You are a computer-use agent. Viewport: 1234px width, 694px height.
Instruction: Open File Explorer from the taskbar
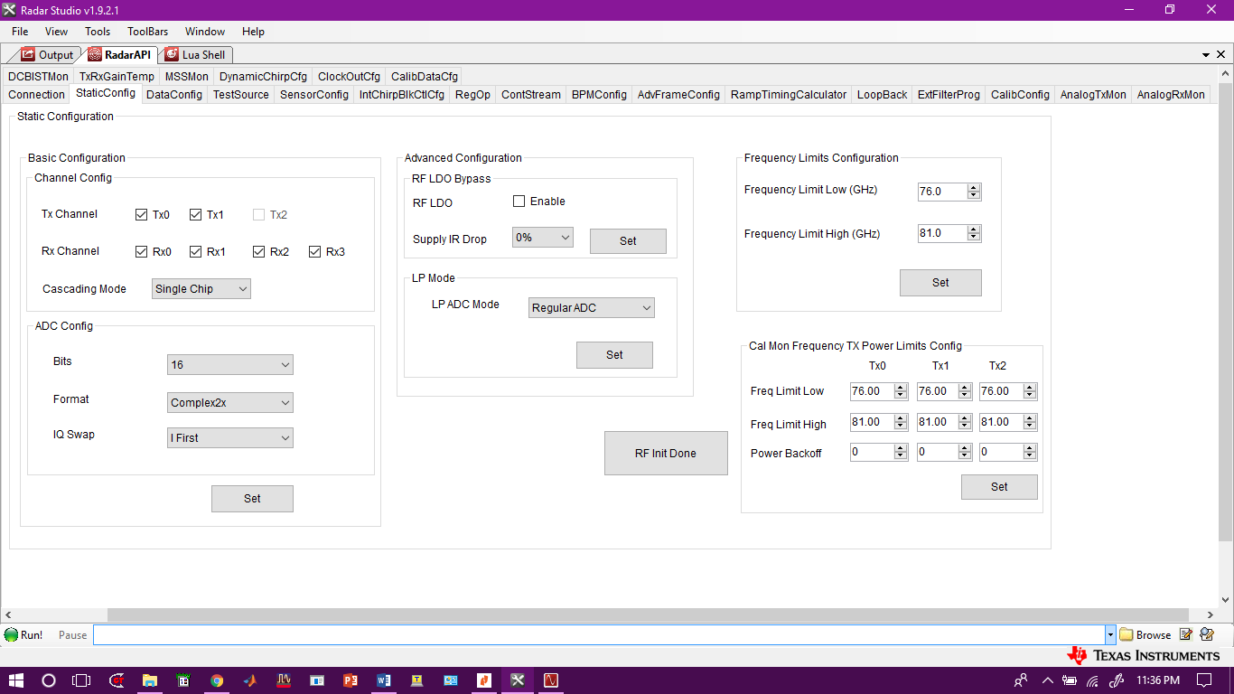[x=150, y=680]
